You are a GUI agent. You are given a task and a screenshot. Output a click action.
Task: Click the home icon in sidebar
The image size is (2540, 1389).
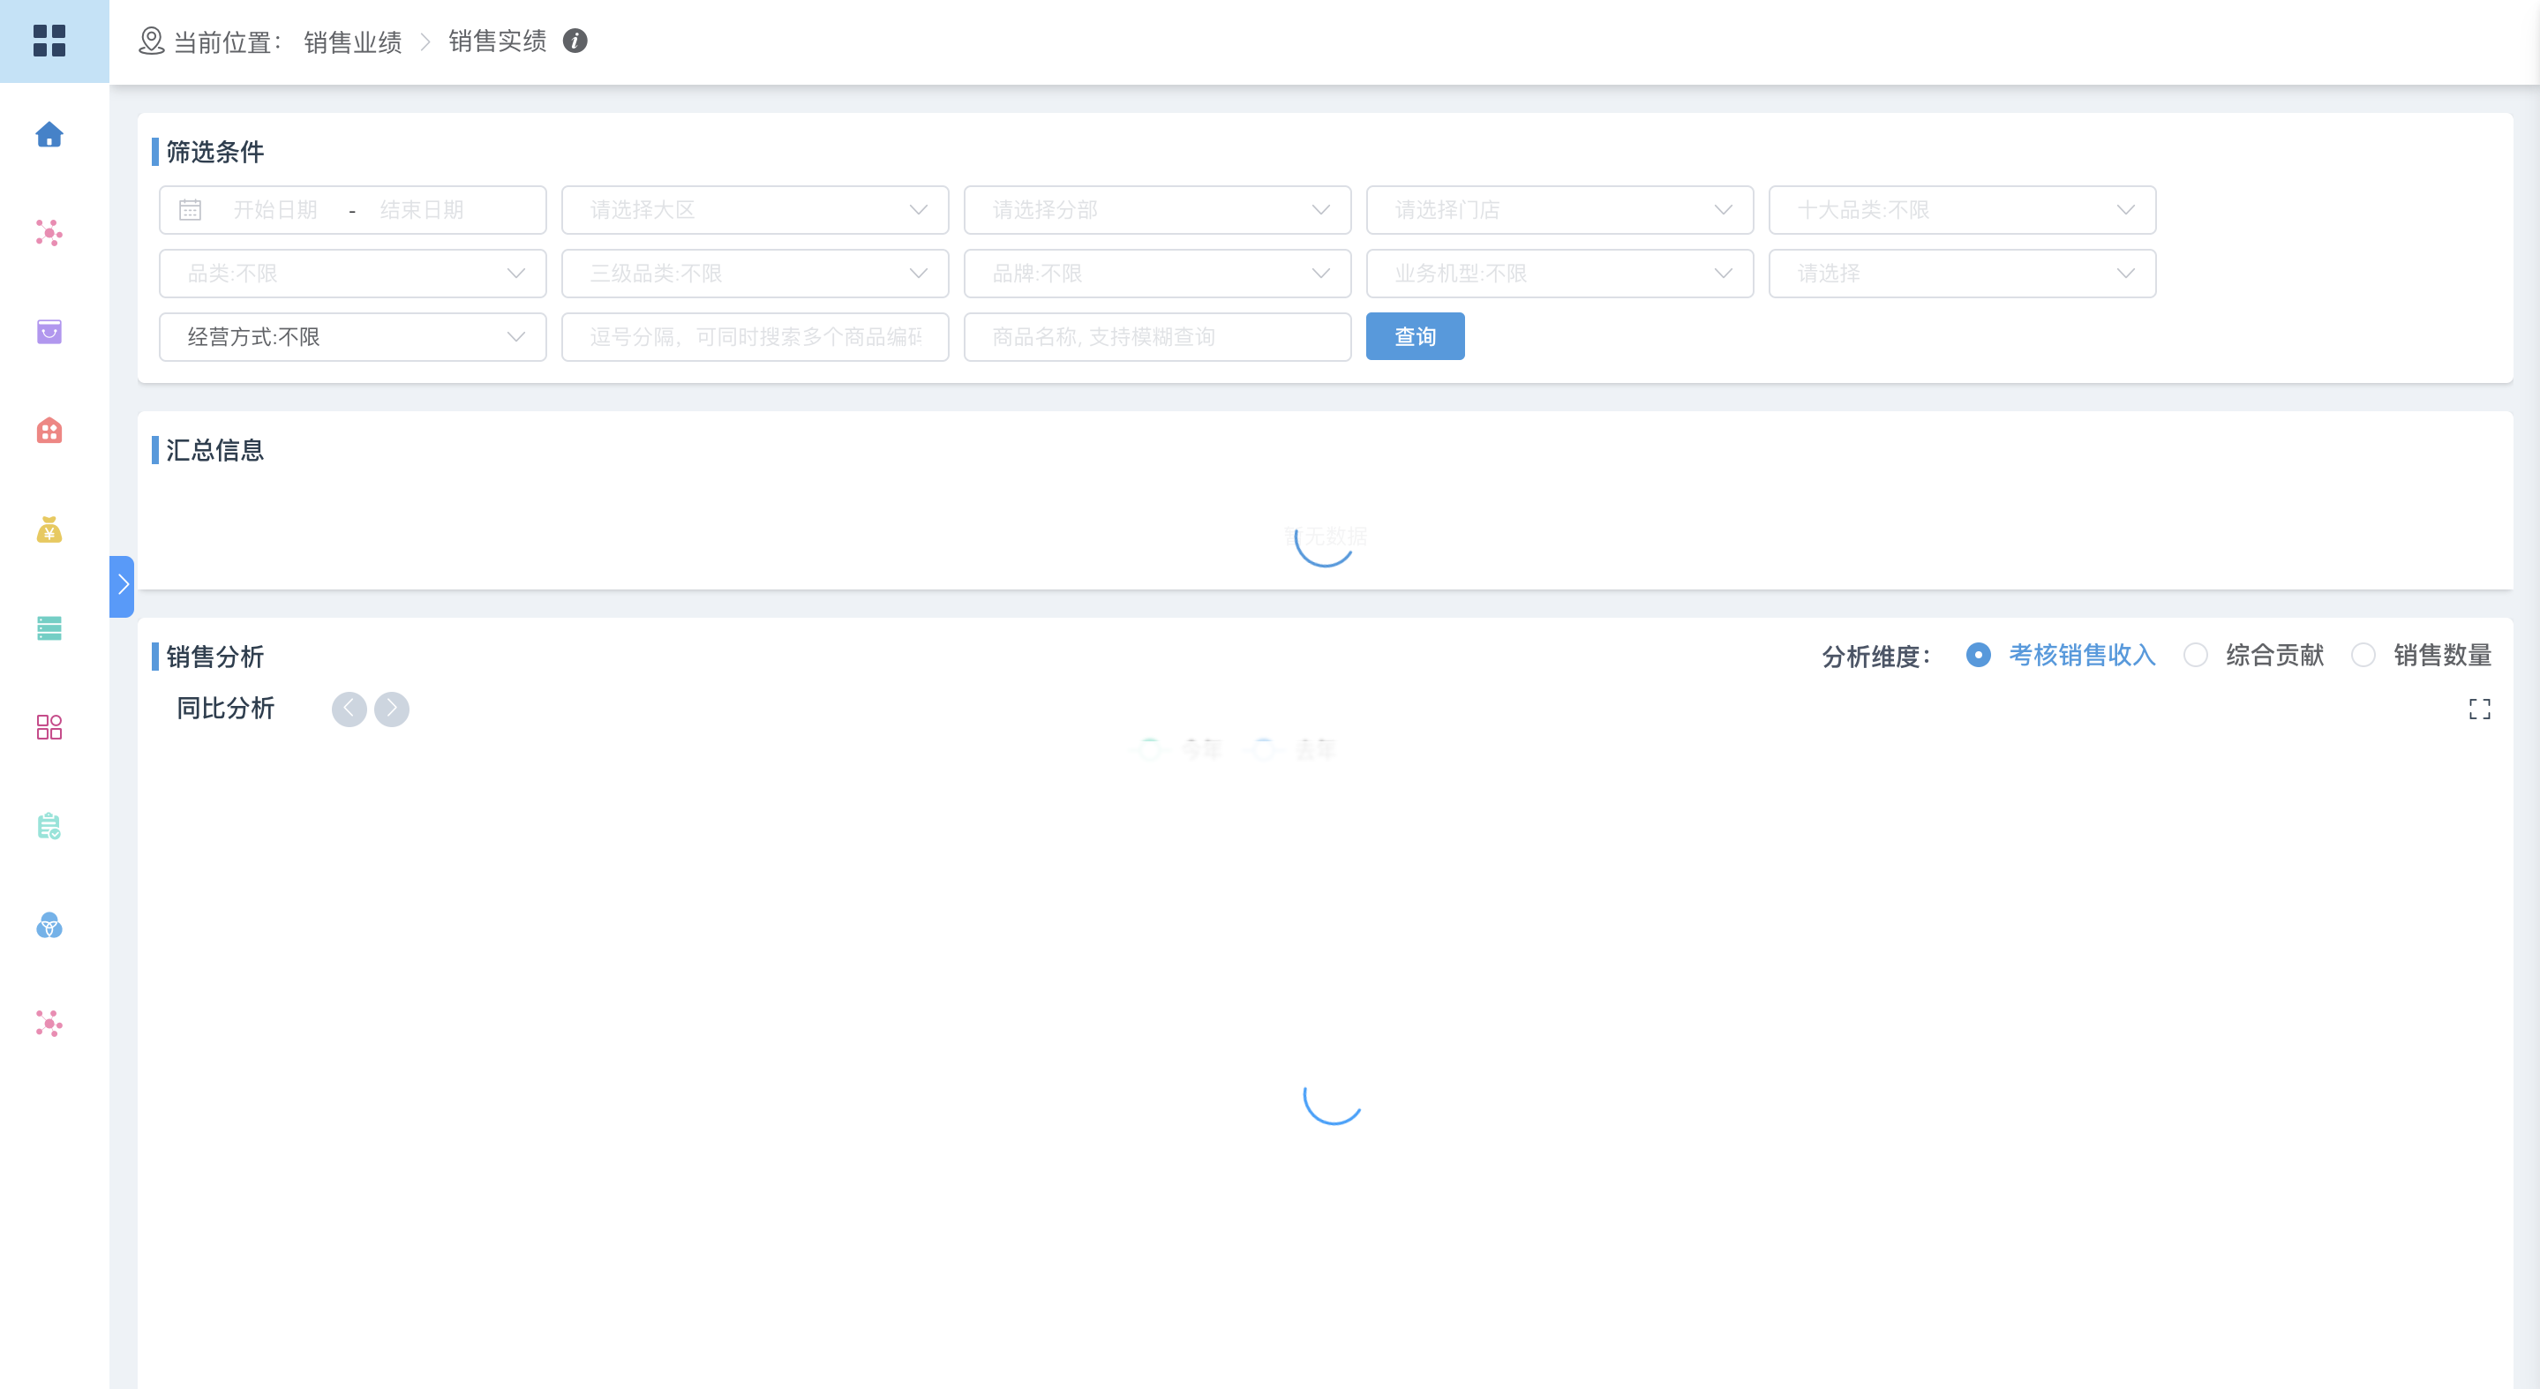tap(49, 135)
